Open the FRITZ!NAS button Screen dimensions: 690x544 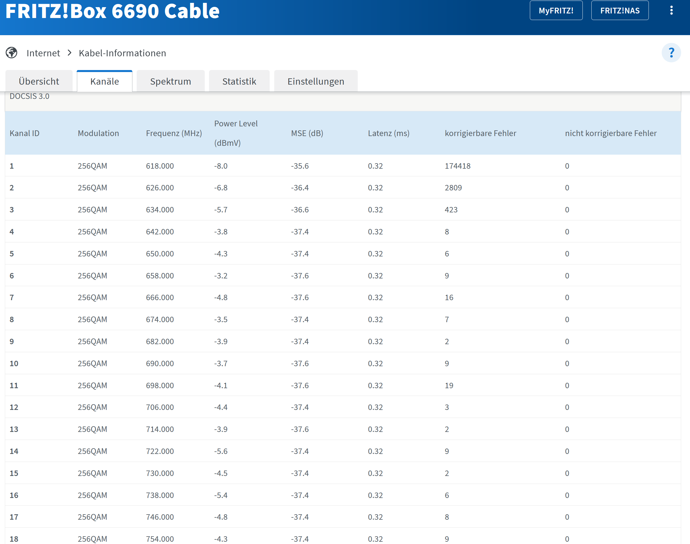[620, 11]
